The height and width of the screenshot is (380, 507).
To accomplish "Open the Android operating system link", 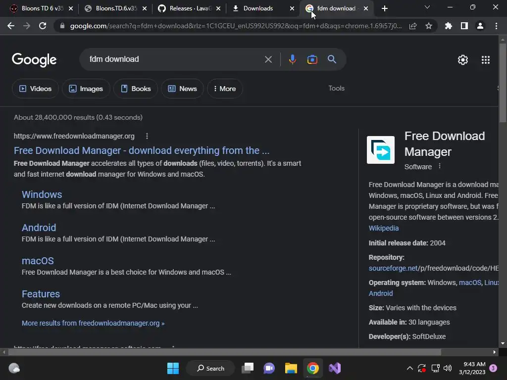I will (x=381, y=293).
